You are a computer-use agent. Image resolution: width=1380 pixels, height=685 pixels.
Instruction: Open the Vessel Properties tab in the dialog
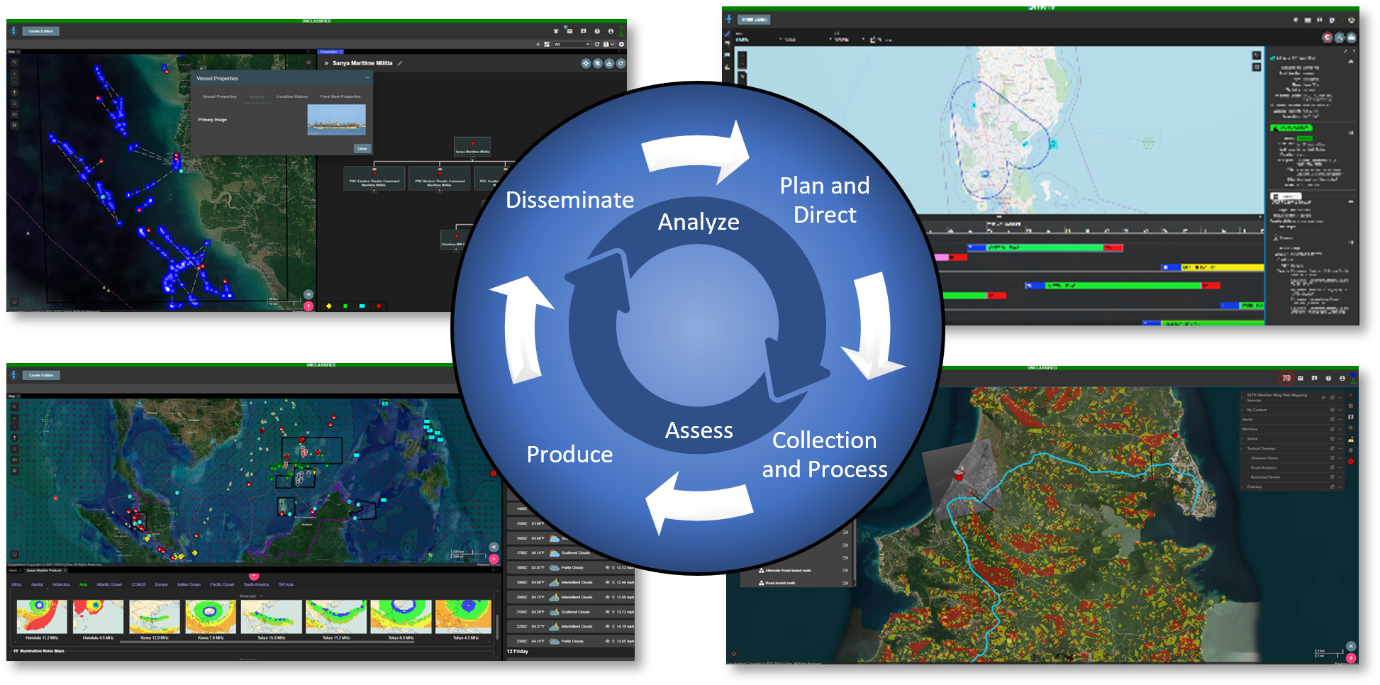coord(219,96)
